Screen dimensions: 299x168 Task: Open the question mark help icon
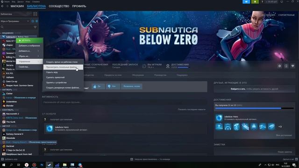[x=262, y=2]
